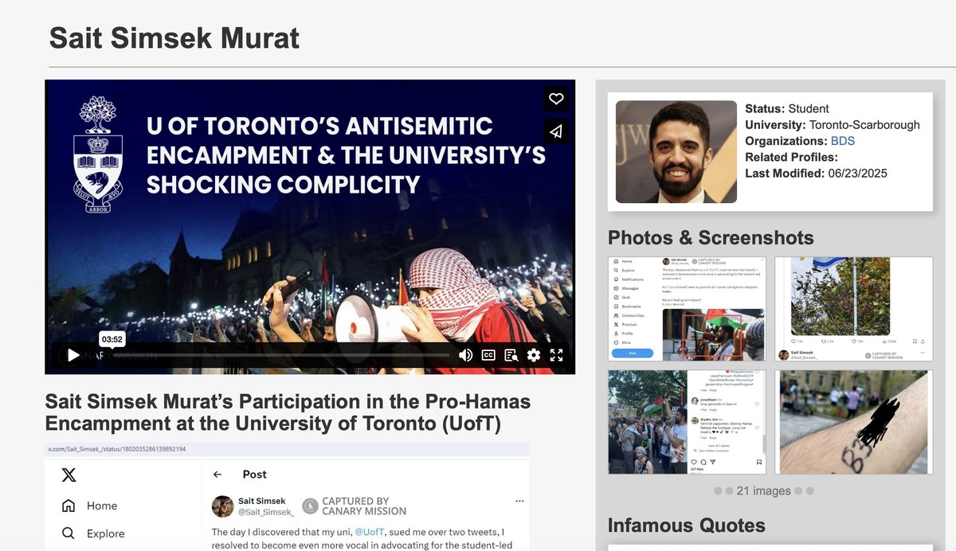
Task: Click the Explore search icon in captured X sidebar
Action: pyautogui.click(x=69, y=533)
